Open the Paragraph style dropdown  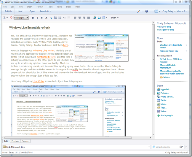(x=21, y=18)
